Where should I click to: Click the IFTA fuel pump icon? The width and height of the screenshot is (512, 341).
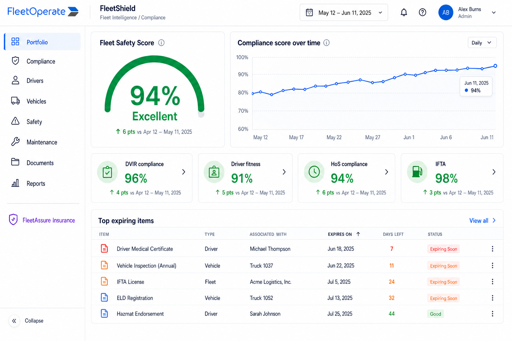pyautogui.click(x=417, y=172)
